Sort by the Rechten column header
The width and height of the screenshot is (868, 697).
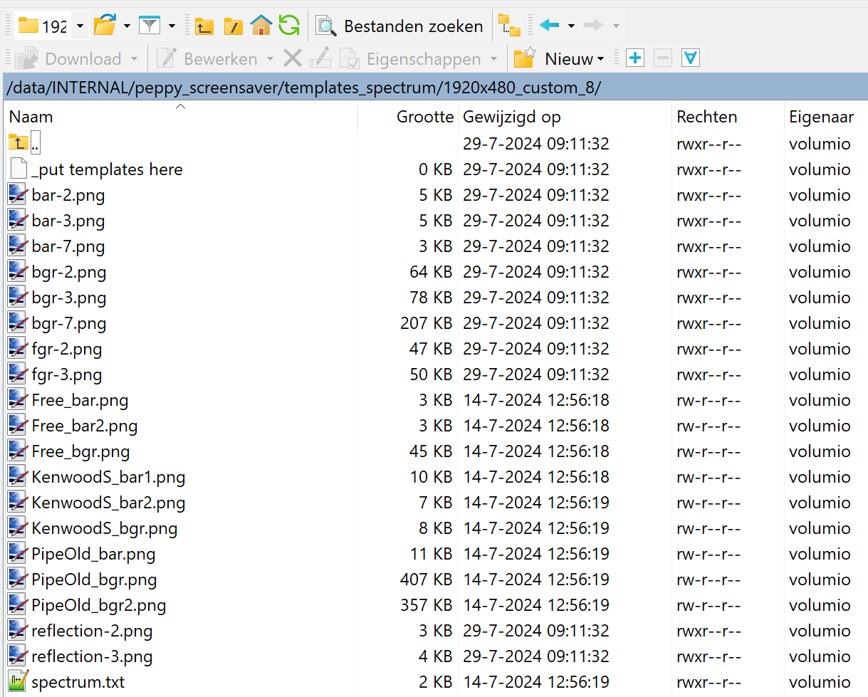coord(707,117)
